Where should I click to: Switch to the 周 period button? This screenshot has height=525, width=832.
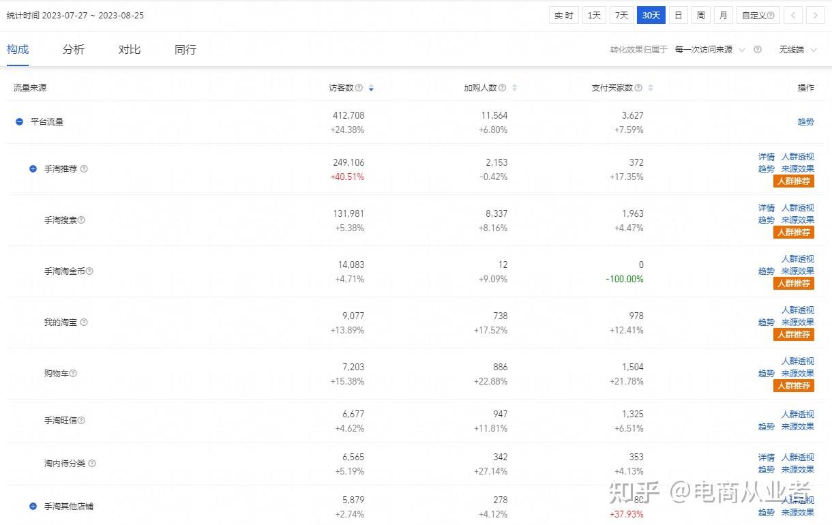[x=700, y=15]
